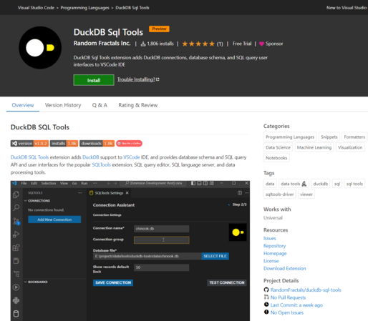
Task: Click the Programming Languages category chip
Action: 290,137
